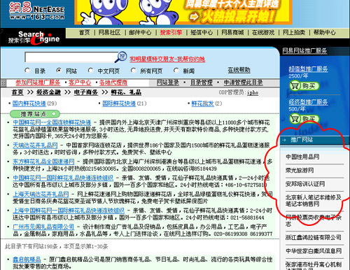Click the 在线帮助 link
This screenshot has height=270, width=350.
(x=239, y=70)
